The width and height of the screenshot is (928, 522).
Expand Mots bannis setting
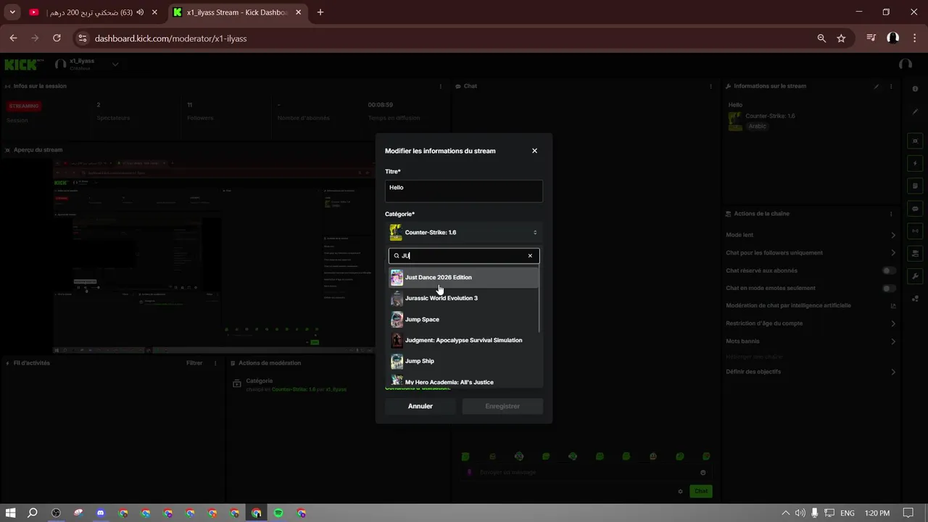[x=811, y=341]
